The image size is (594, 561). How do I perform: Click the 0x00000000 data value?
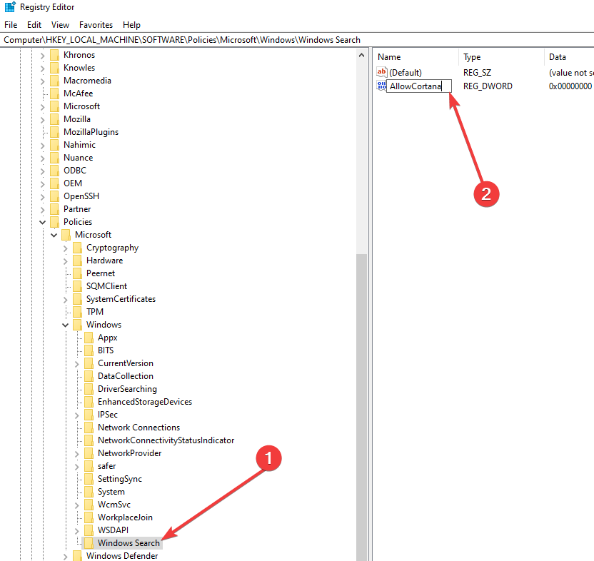click(570, 86)
